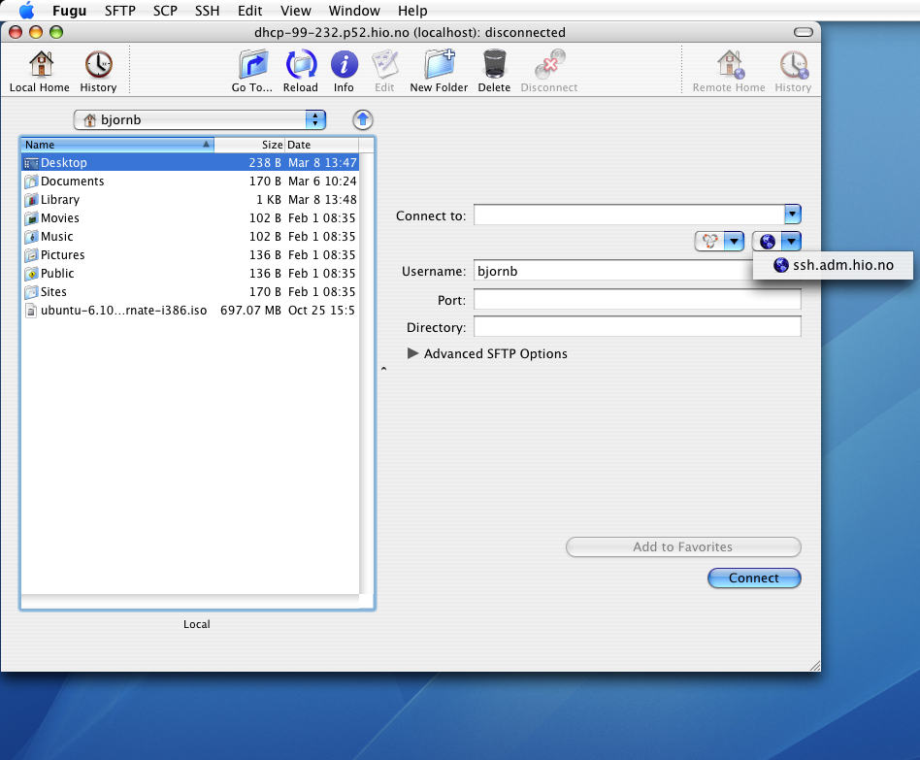
Task: Open the SFTP menu
Action: point(120,11)
